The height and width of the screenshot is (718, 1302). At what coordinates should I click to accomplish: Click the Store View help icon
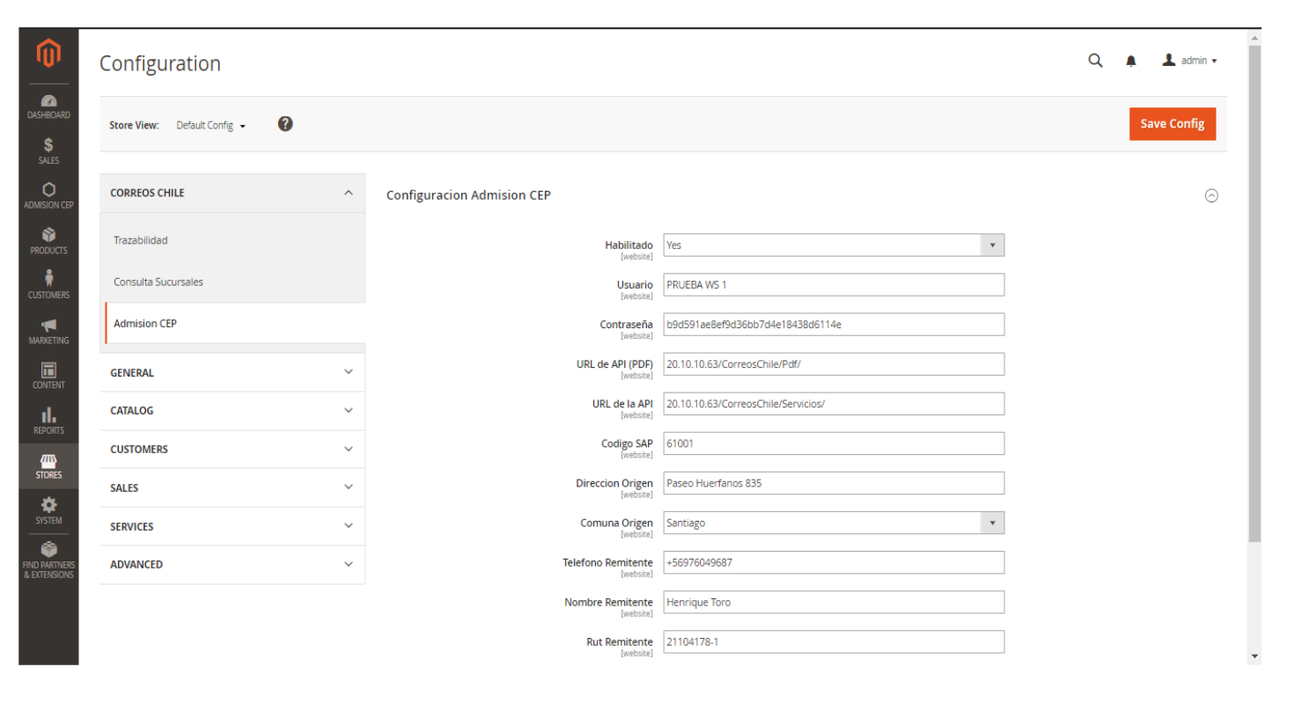(285, 124)
